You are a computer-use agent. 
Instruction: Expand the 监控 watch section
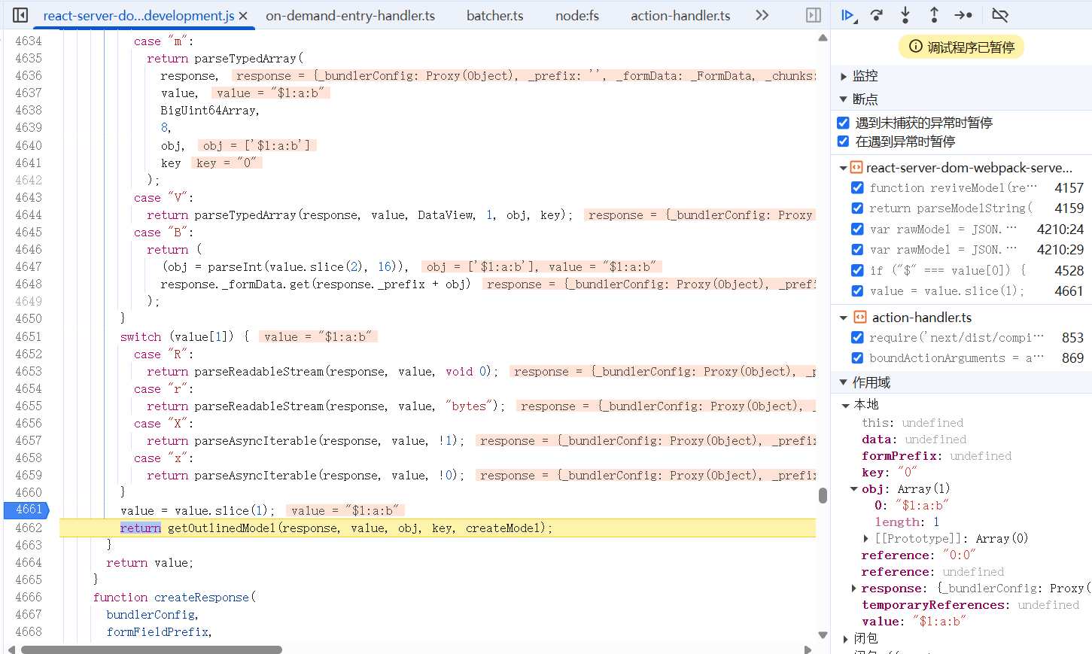tap(844, 76)
